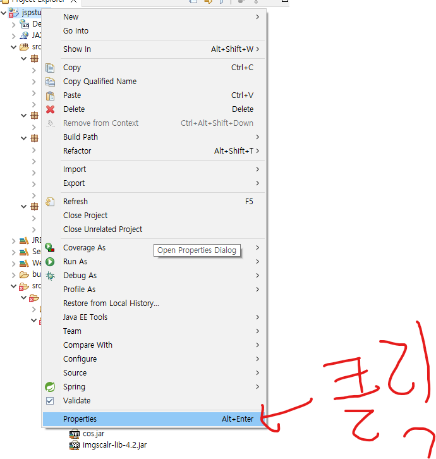Select Build Path menu entry
This screenshot has width=436, height=459.
pyautogui.click(x=154, y=137)
